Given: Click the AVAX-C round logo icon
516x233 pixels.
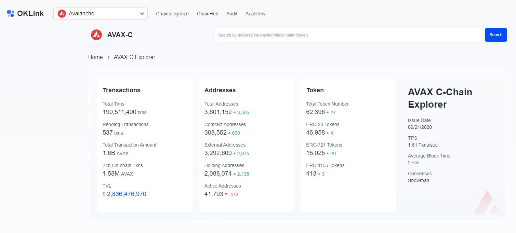Looking at the screenshot, I should [96, 35].
